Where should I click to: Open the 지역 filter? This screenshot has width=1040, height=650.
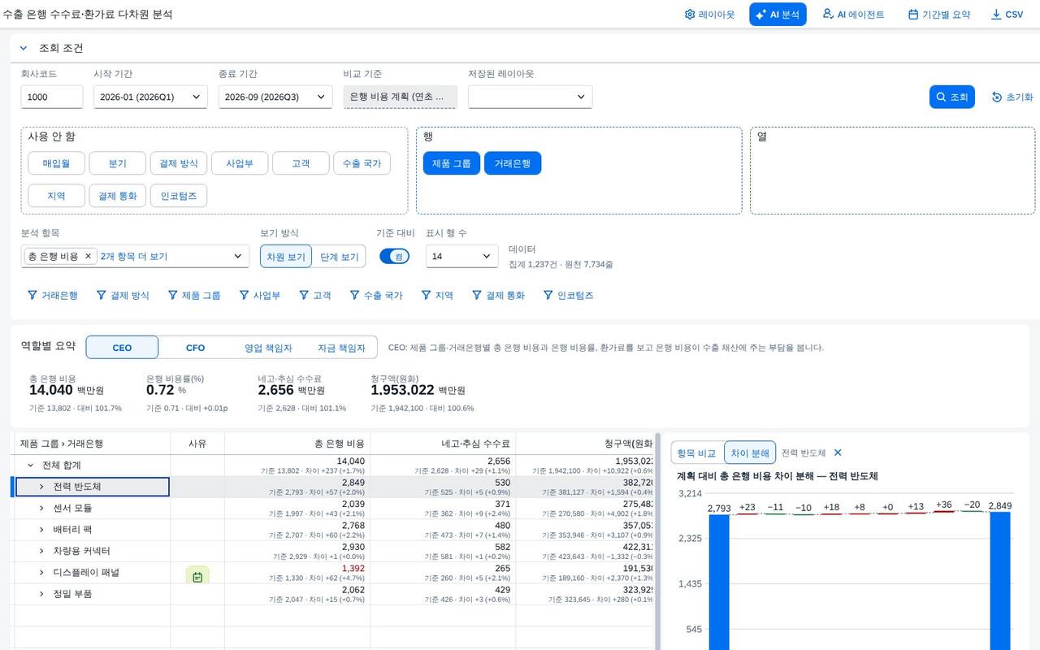[x=437, y=295]
